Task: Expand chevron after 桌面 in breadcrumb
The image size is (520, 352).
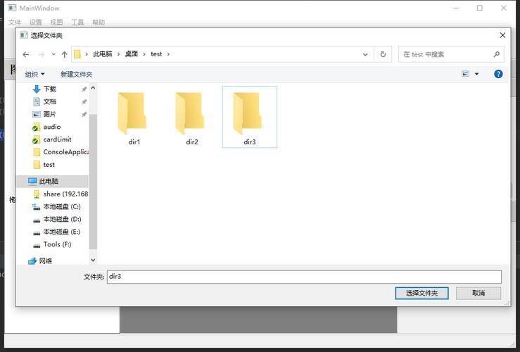Action: pos(144,54)
